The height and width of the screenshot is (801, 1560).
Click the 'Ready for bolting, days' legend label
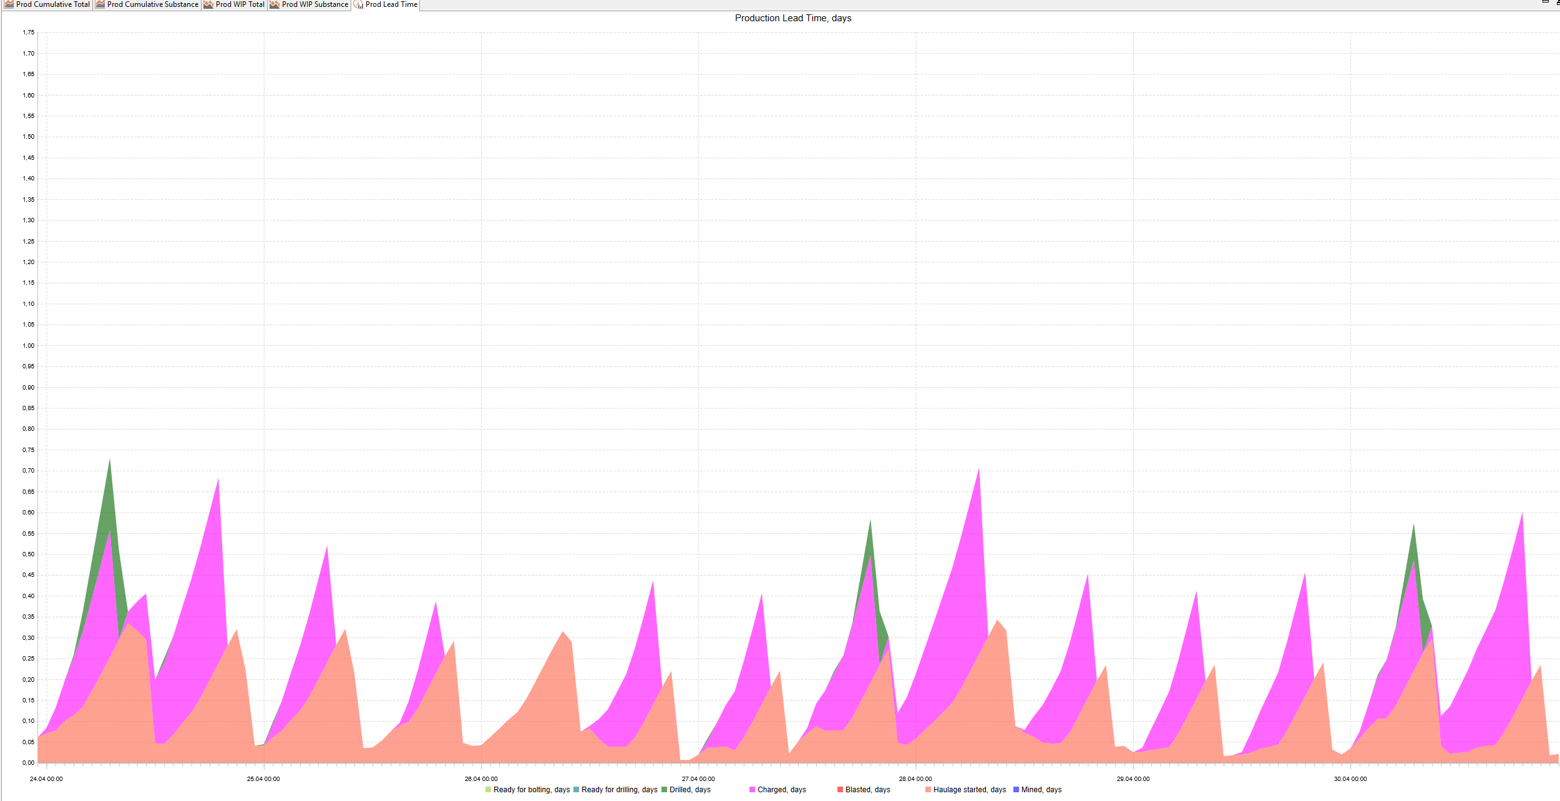(532, 790)
